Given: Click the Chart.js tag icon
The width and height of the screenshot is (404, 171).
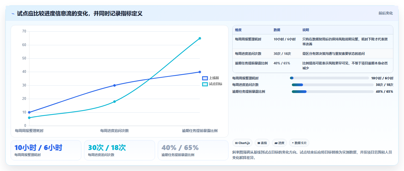Looking at the screenshot, I should click(x=236, y=143).
